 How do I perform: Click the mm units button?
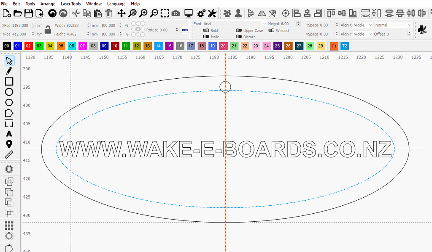(x=185, y=30)
